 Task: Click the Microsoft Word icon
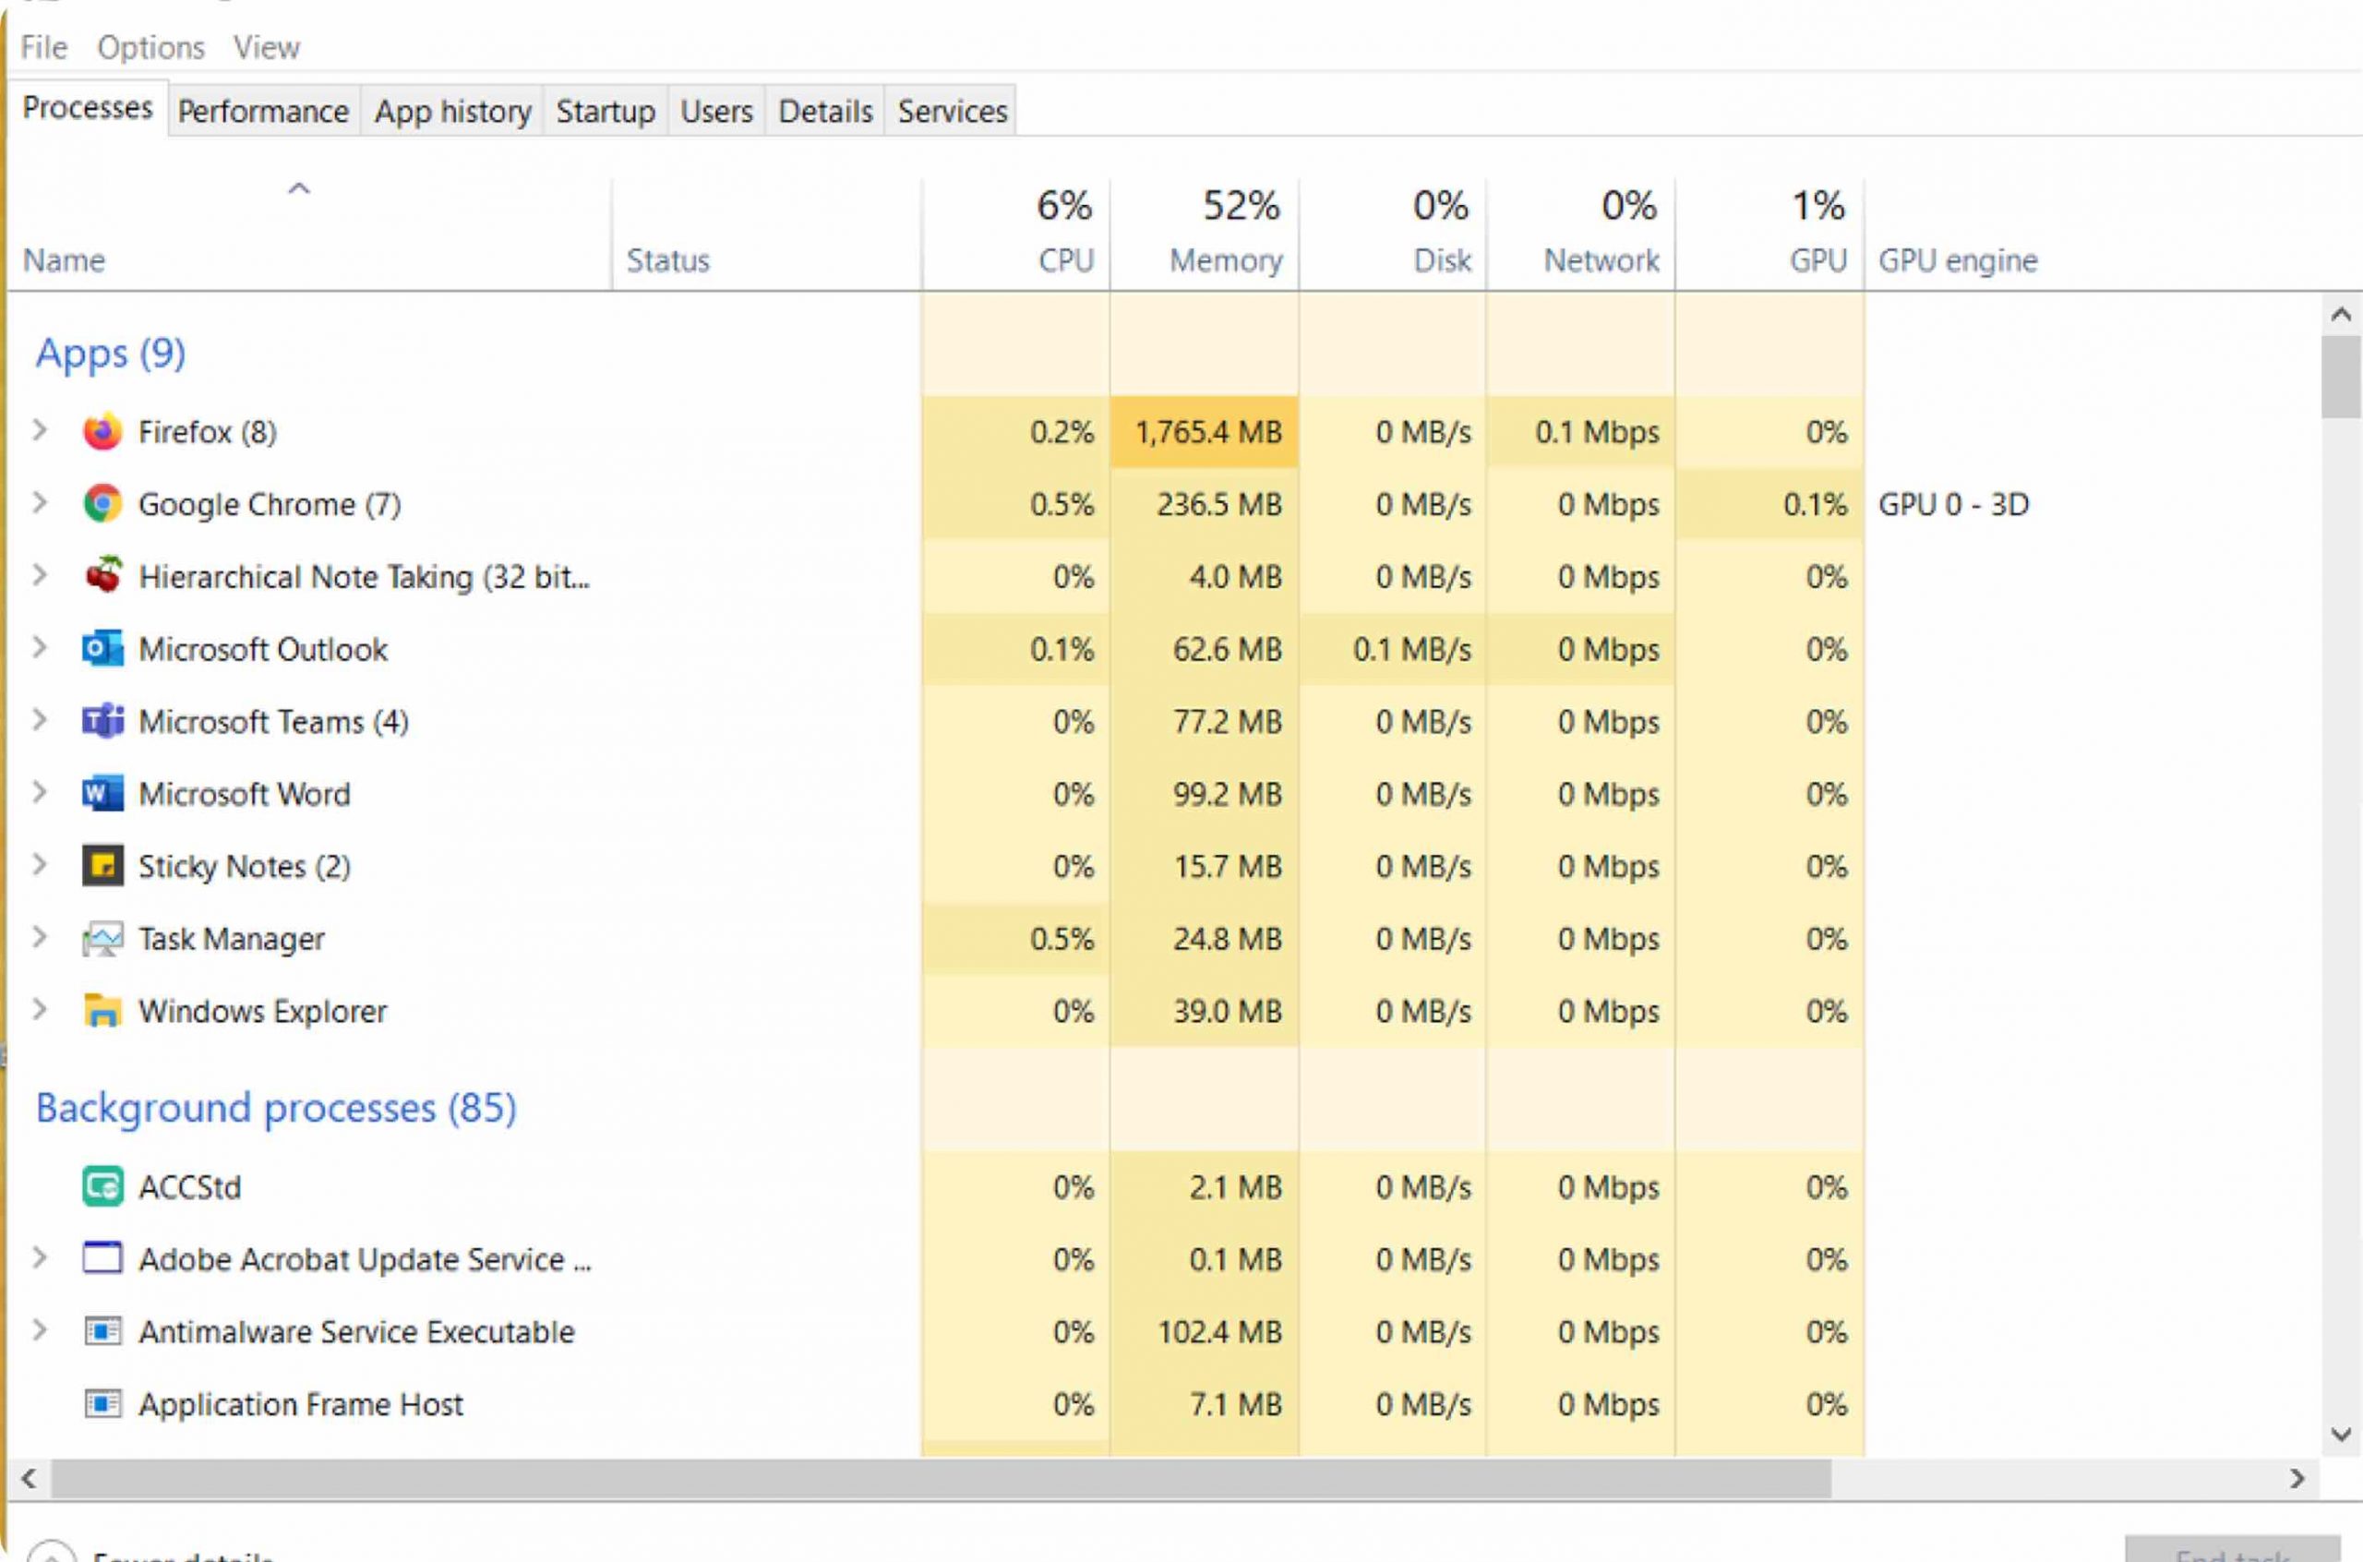coord(102,794)
